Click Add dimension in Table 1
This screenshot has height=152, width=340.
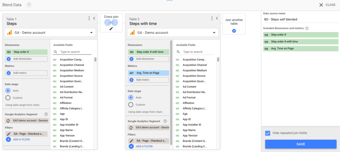[x=27, y=59]
